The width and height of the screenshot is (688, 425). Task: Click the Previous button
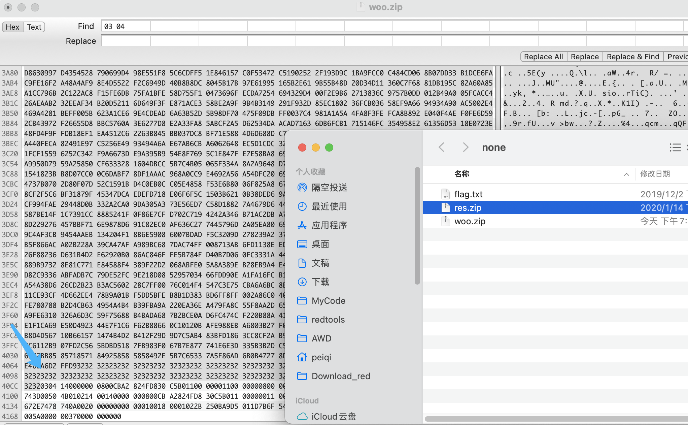676,57
